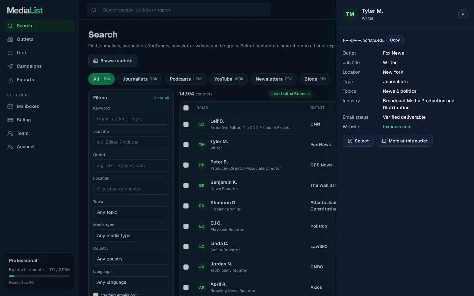Click Select in the contact panel
Image resolution: width=474 pixels, height=296 pixels.
[x=358, y=141]
